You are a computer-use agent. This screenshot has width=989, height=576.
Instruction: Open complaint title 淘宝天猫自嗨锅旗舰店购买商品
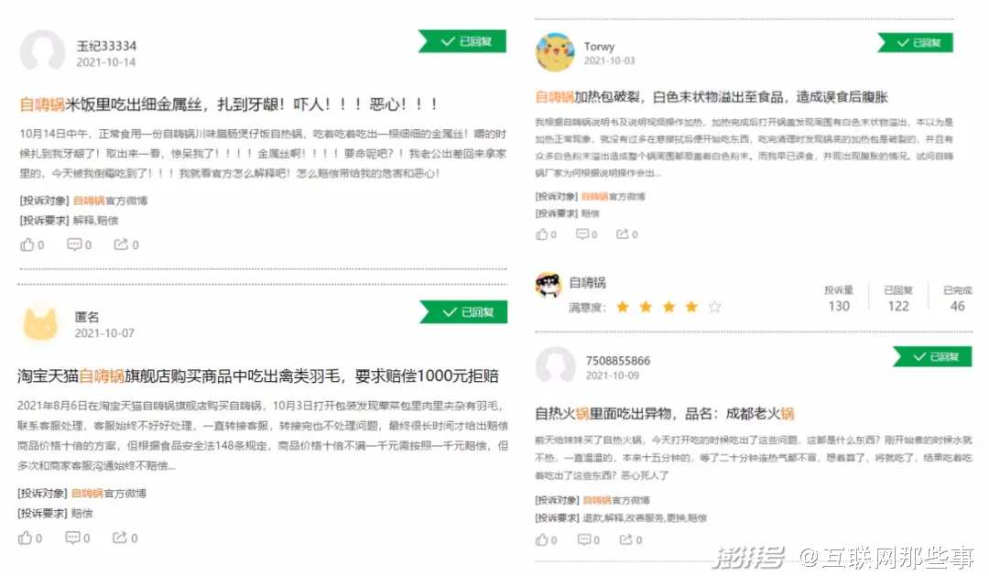(258, 376)
